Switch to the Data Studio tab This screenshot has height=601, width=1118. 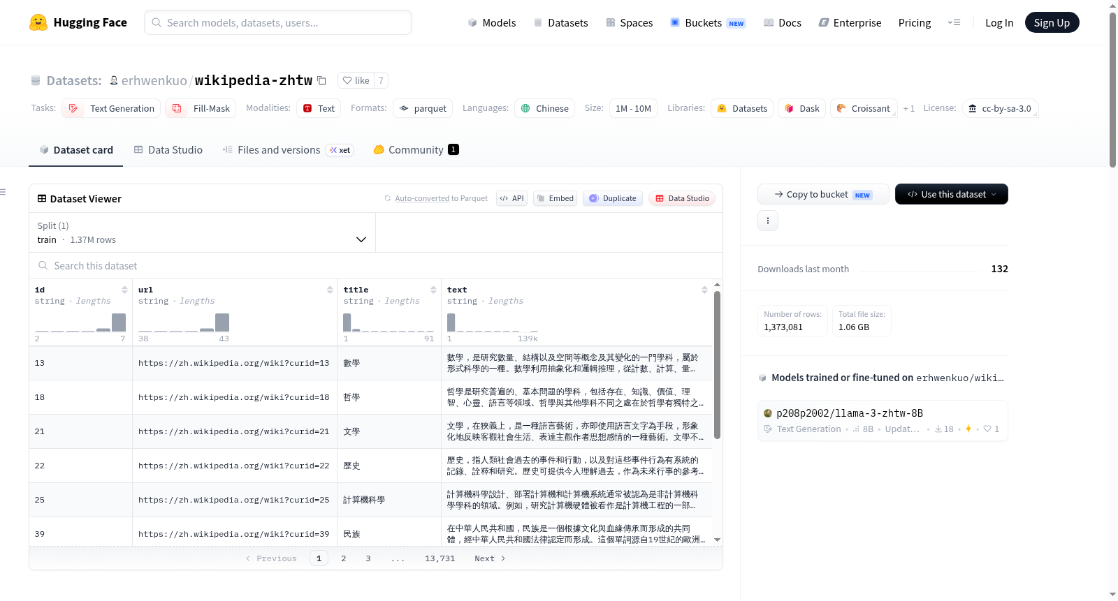pos(168,149)
